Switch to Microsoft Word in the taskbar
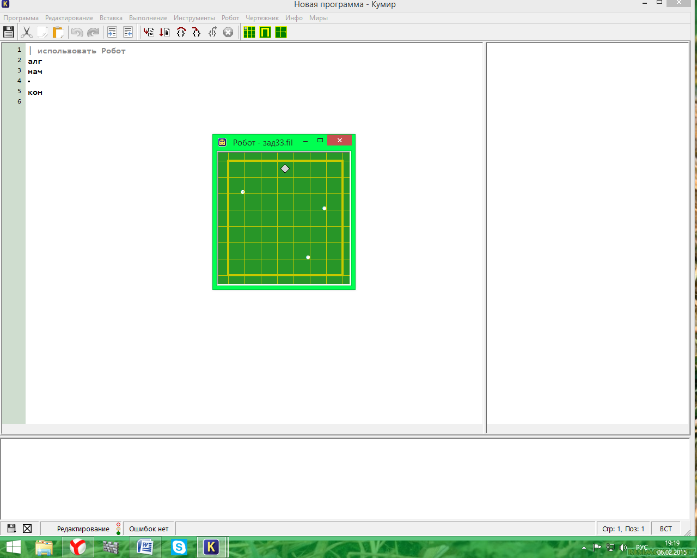The height and width of the screenshot is (558, 697). 145,547
